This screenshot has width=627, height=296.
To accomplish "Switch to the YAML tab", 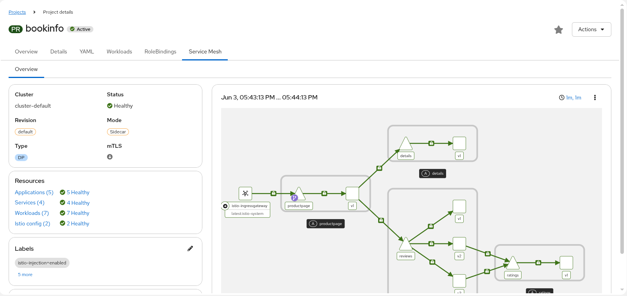I will [x=87, y=51].
